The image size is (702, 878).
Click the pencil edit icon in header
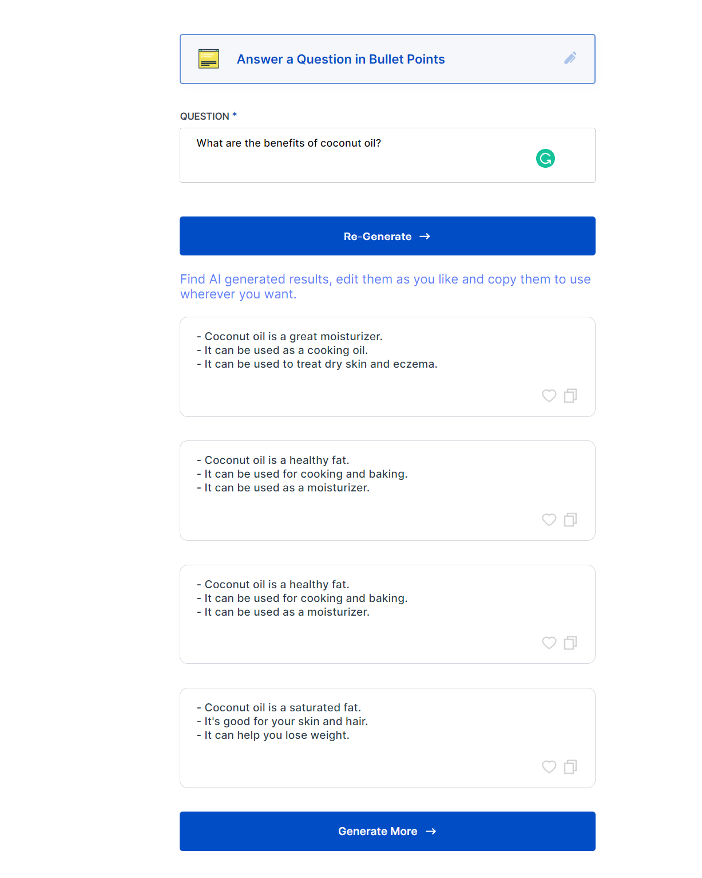pyautogui.click(x=570, y=58)
